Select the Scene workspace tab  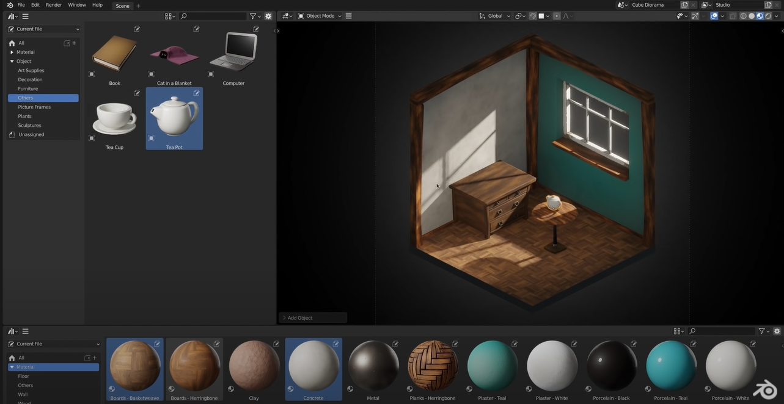(122, 5)
